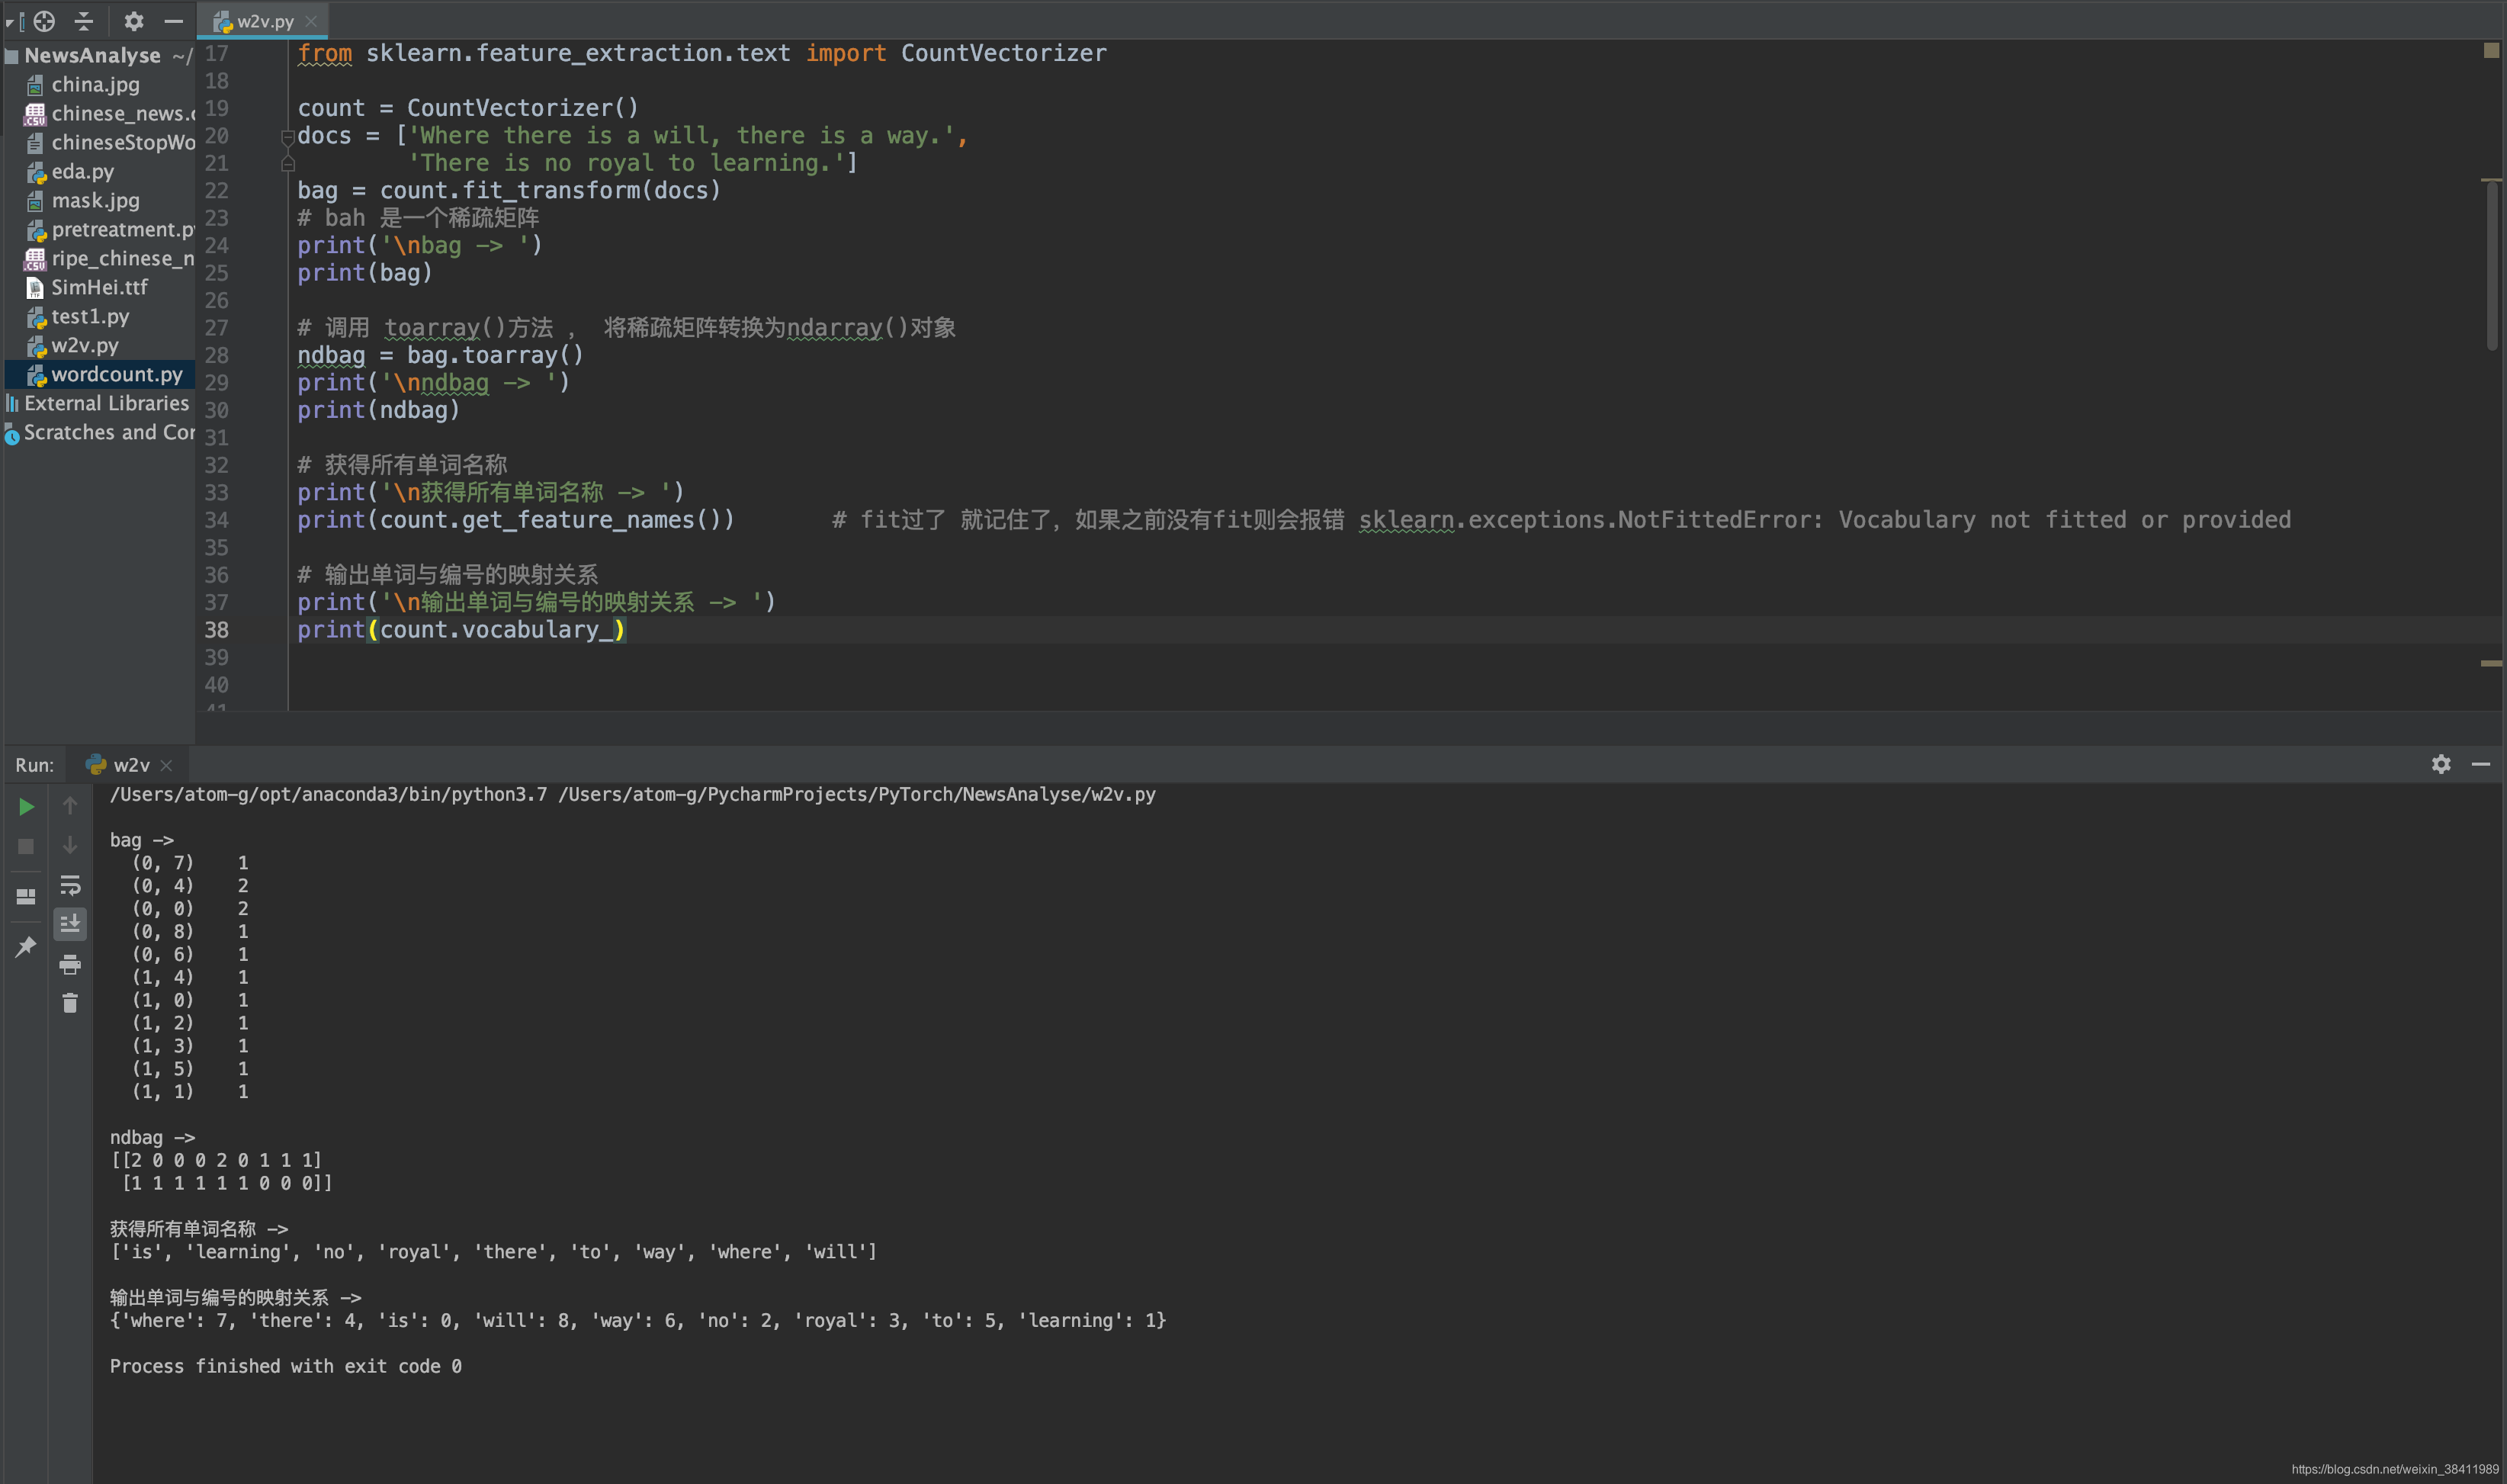2507x1484 pixels.
Task: Open Run panel settings gear
Action: [2441, 764]
